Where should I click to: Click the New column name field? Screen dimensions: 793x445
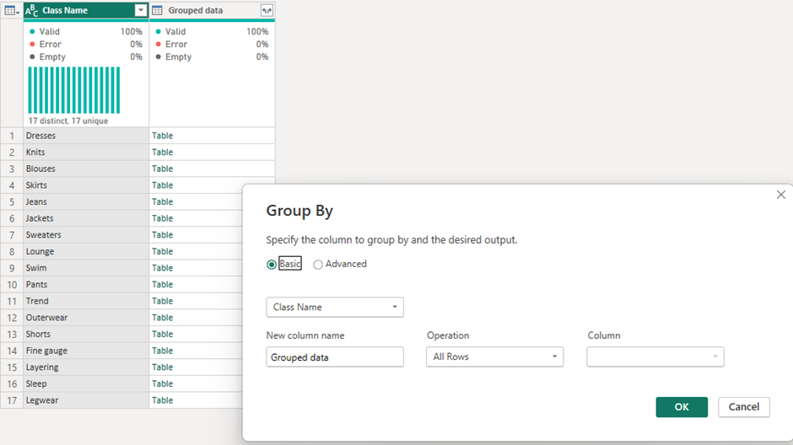335,357
